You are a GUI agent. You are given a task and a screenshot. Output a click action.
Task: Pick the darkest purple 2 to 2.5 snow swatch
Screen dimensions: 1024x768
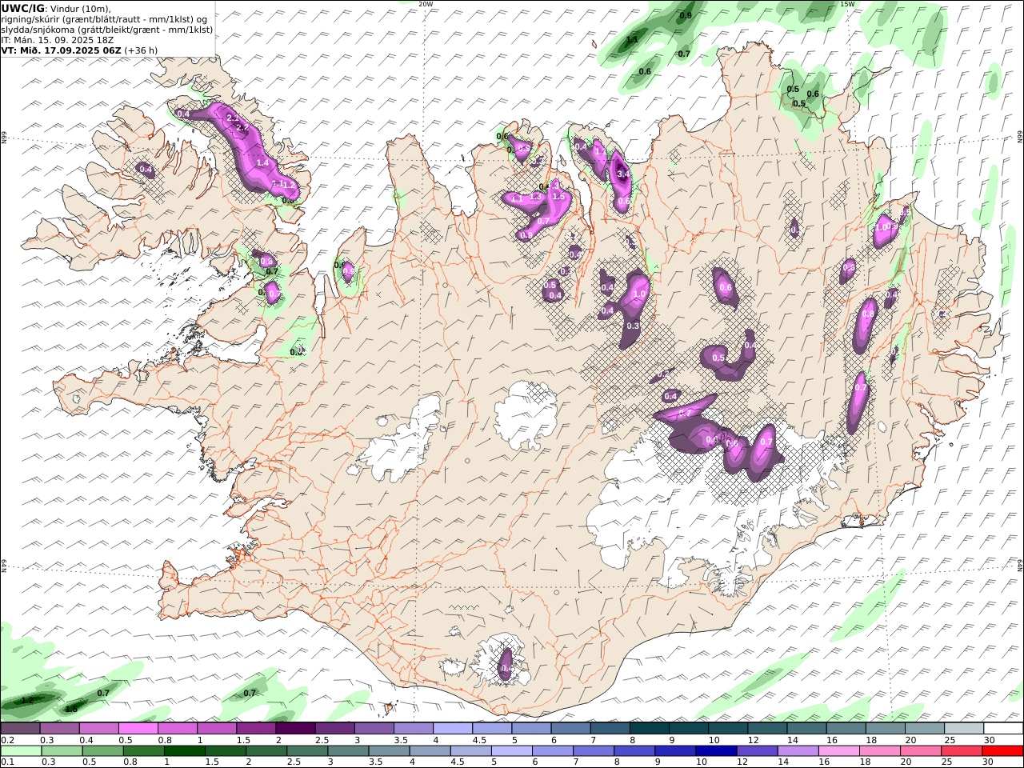[295, 729]
